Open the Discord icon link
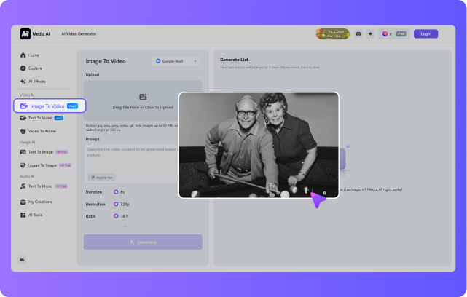The width and height of the screenshot is (467, 297). click(x=358, y=34)
